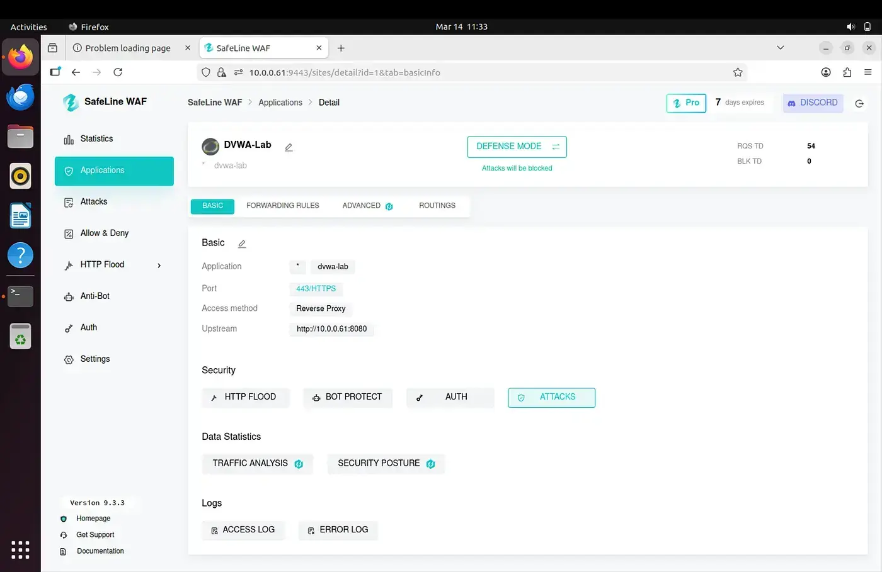Bookmark this page with star icon
882x572 pixels.
coord(738,72)
